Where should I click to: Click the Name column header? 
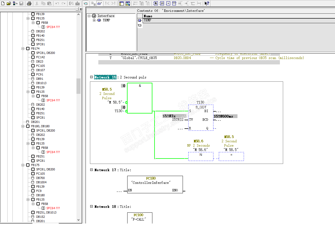[x=148, y=16]
